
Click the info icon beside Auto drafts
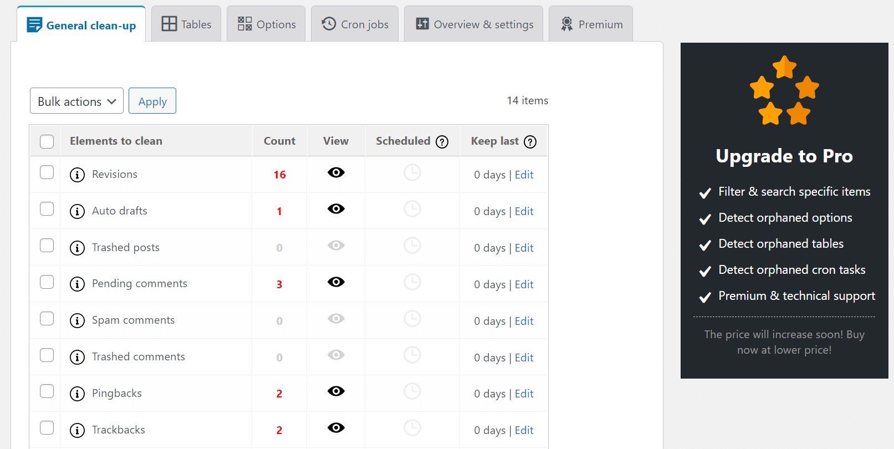tap(77, 211)
